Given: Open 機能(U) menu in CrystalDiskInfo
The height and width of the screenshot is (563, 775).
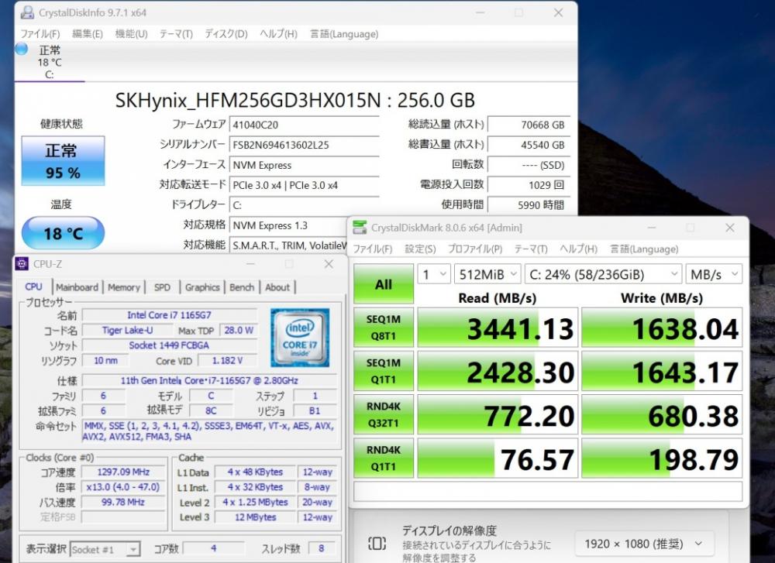Looking at the screenshot, I should (131, 33).
